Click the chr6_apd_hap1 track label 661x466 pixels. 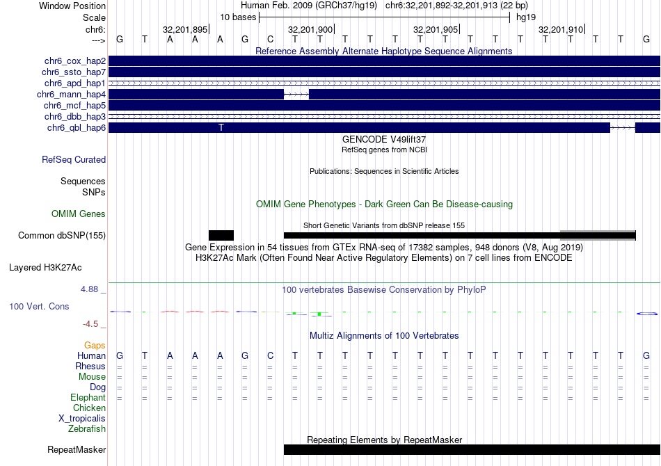pos(75,83)
